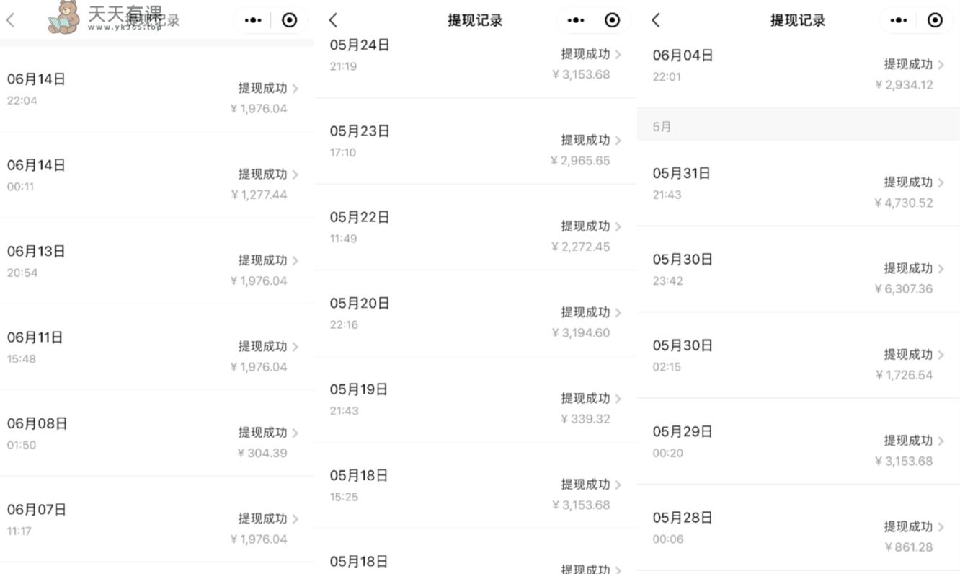Select the 5月 month section header
The width and height of the screenshot is (960, 574).
[x=799, y=126]
